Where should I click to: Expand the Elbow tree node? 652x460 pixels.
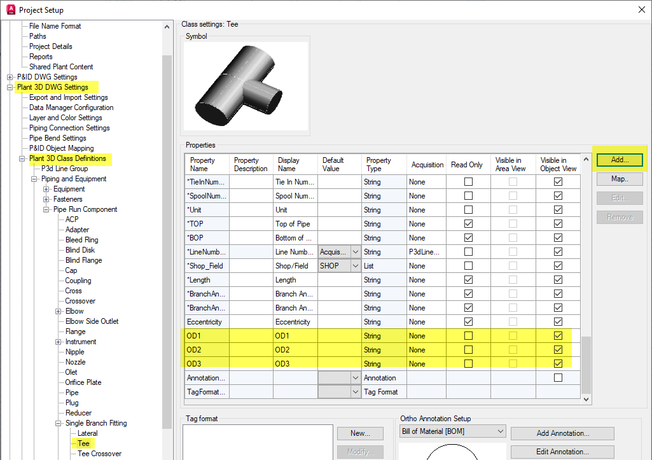(58, 310)
